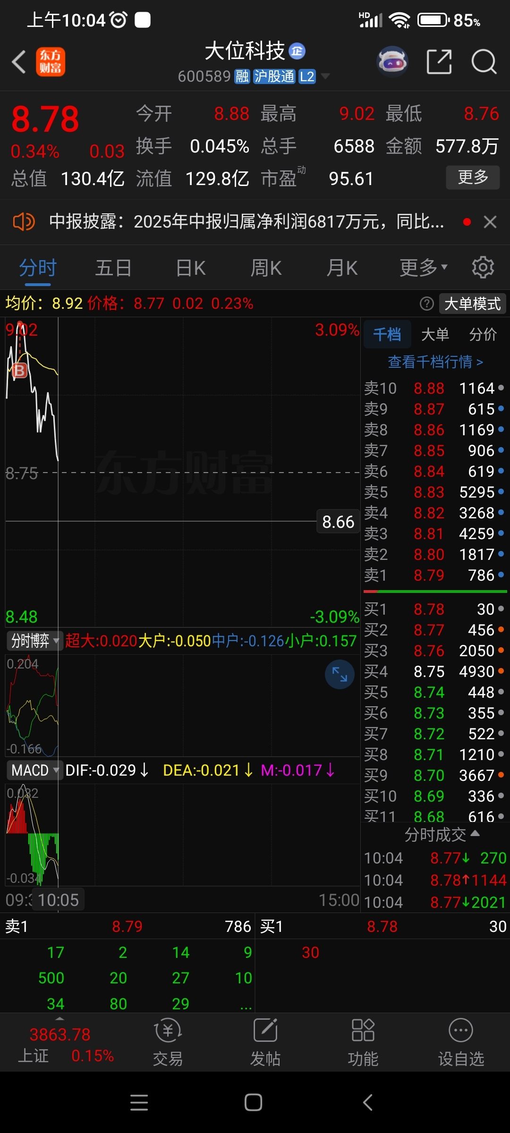Switch to the 日K tab
This screenshot has width=510, height=1133.
coord(191,268)
